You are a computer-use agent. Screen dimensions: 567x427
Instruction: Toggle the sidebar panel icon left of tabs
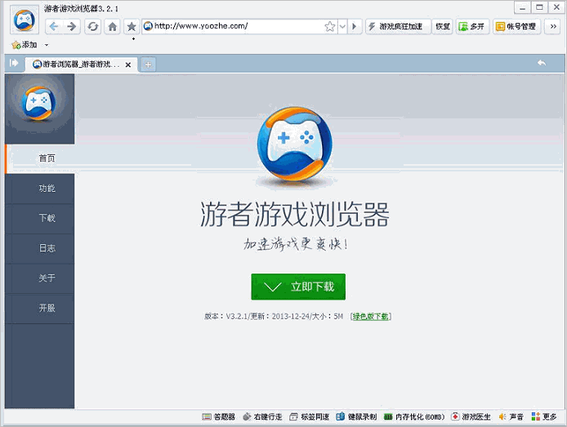click(14, 63)
